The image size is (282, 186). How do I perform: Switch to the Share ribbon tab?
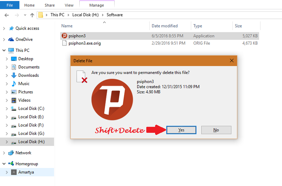tap(50, 5)
